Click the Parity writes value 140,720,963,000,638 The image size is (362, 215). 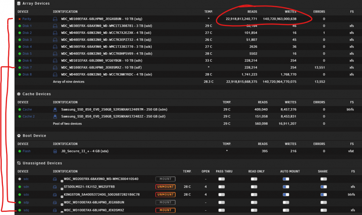click(279, 19)
